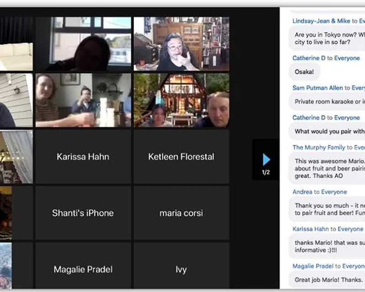The width and height of the screenshot is (365, 292).
Task: Select Karissa Hahn participant tile in gallery
Action: [x=83, y=156]
